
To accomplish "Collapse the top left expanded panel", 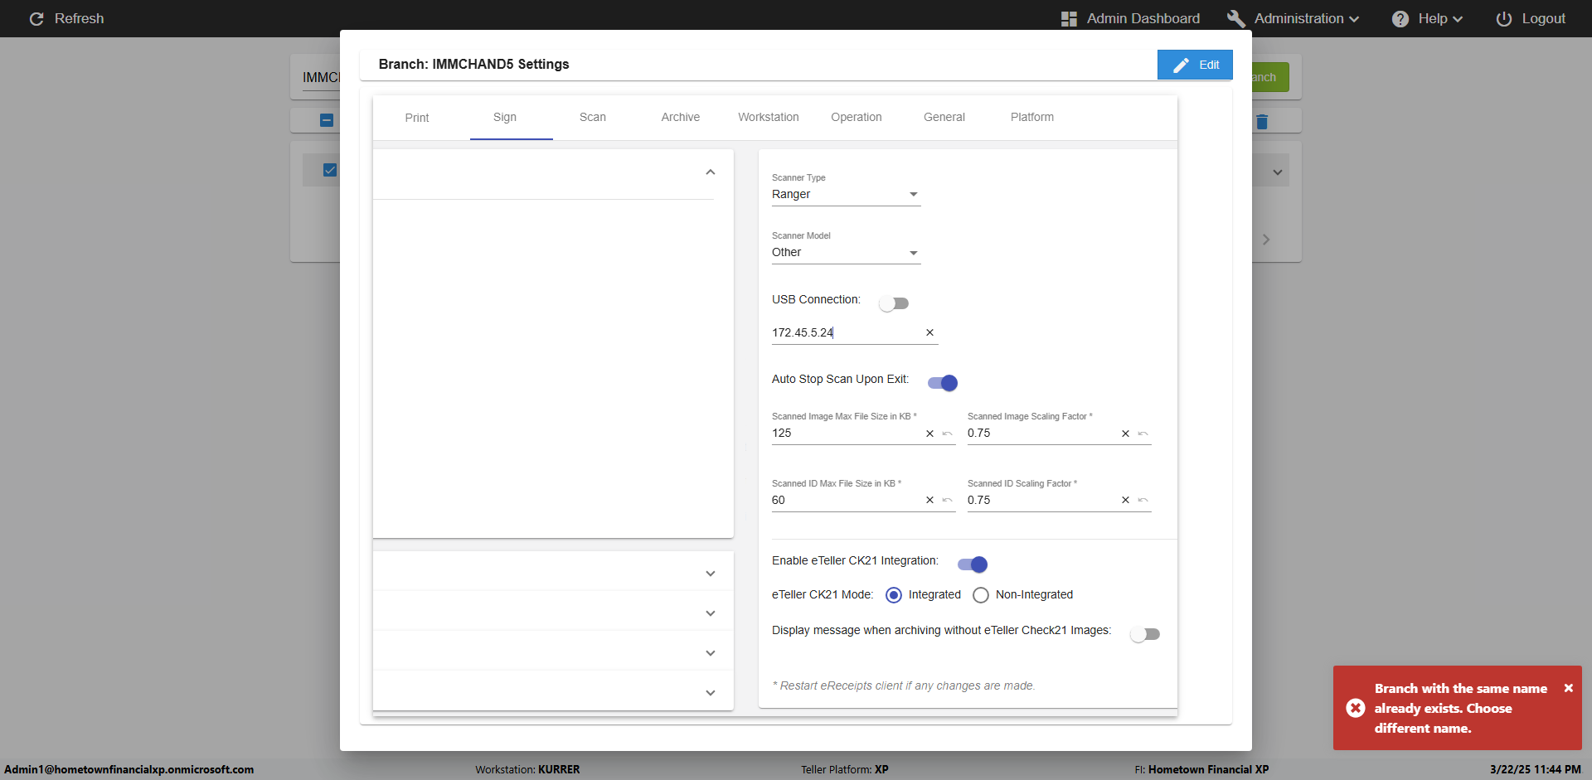I will coord(710,172).
